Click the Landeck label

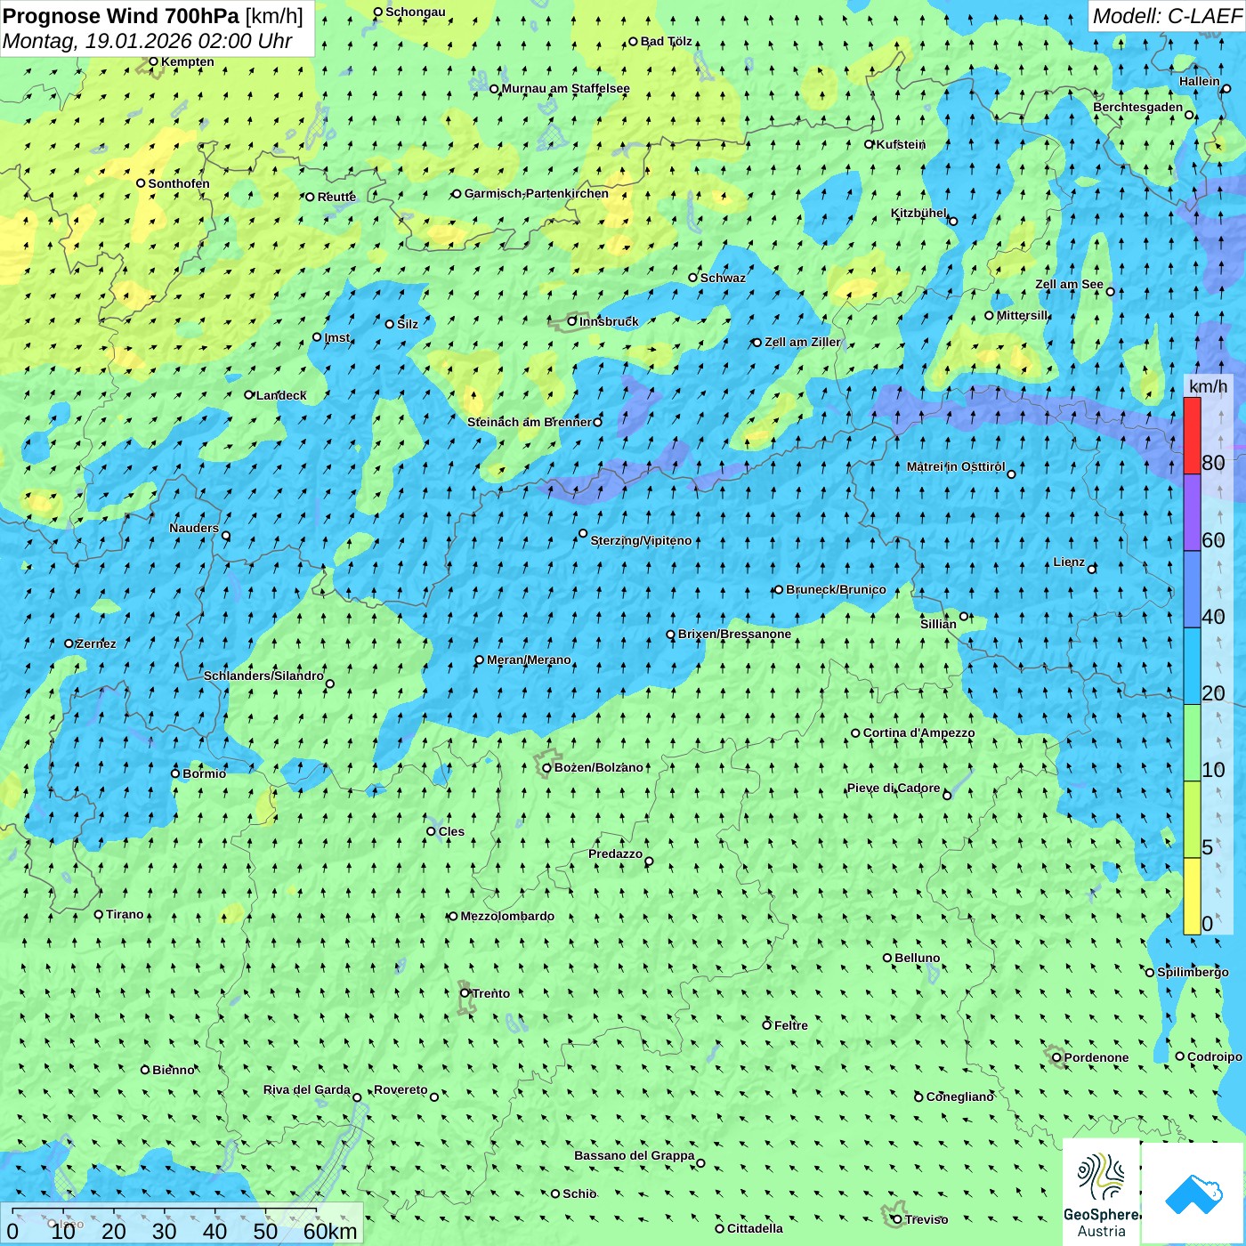[281, 395]
